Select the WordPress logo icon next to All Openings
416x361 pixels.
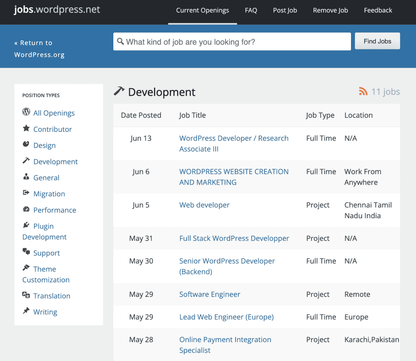(x=26, y=113)
